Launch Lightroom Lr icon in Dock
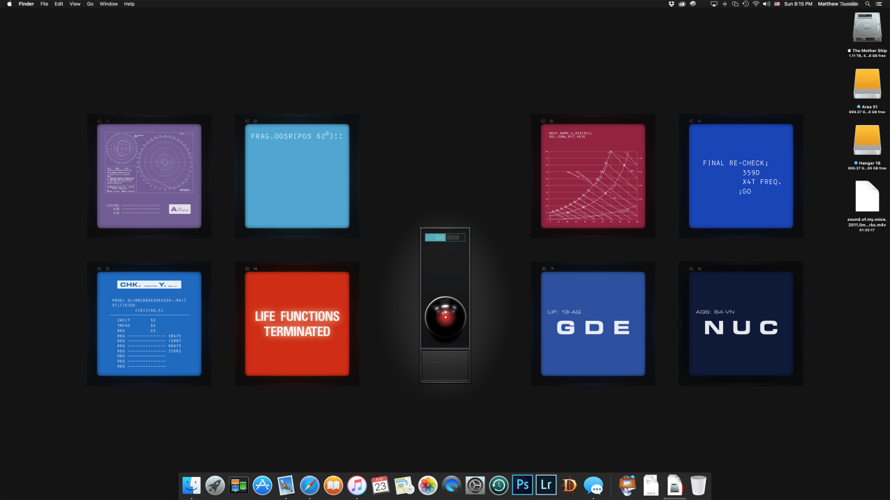Screen dimensions: 890x500 click(546, 485)
